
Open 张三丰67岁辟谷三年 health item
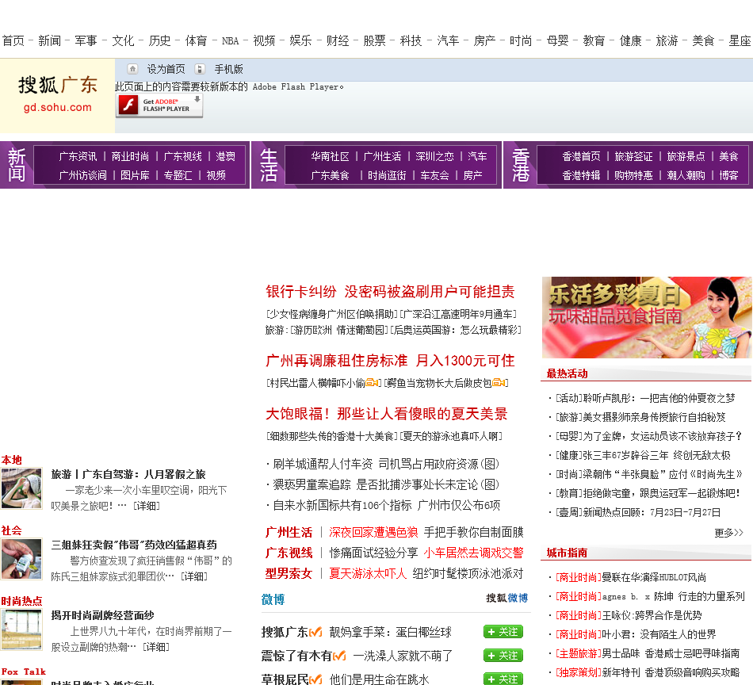click(643, 455)
